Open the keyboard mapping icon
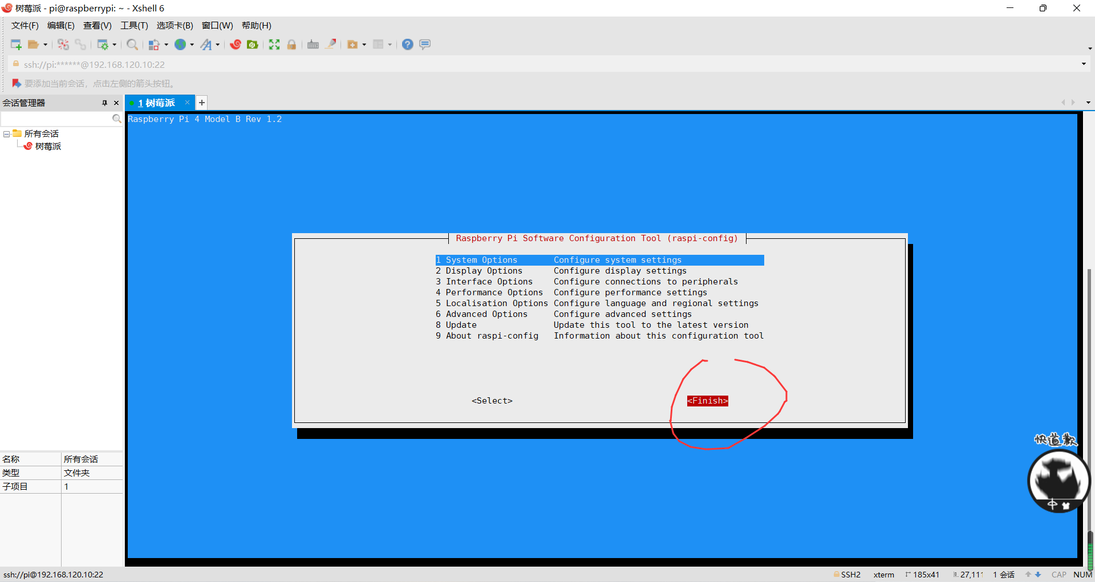Viewport: 1095px width, 582px height. coord(313,44)
